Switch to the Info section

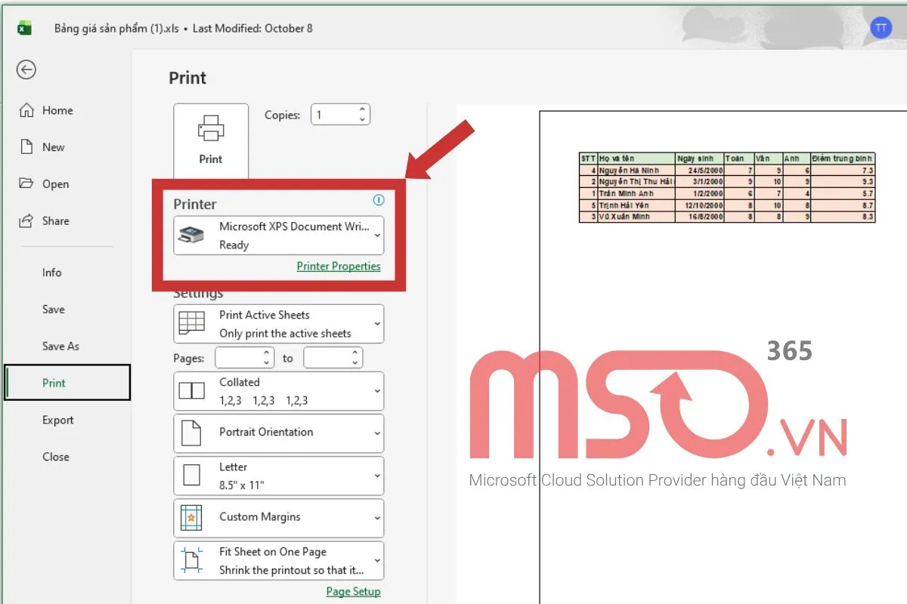click(51, 273)
